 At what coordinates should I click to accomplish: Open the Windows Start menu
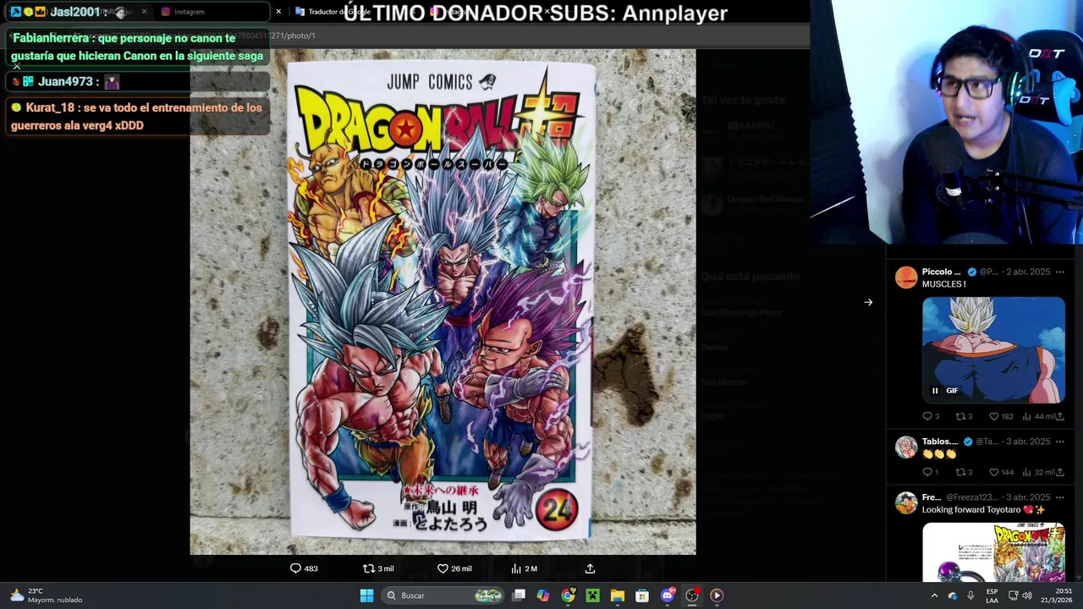click(x=366, y=595)
